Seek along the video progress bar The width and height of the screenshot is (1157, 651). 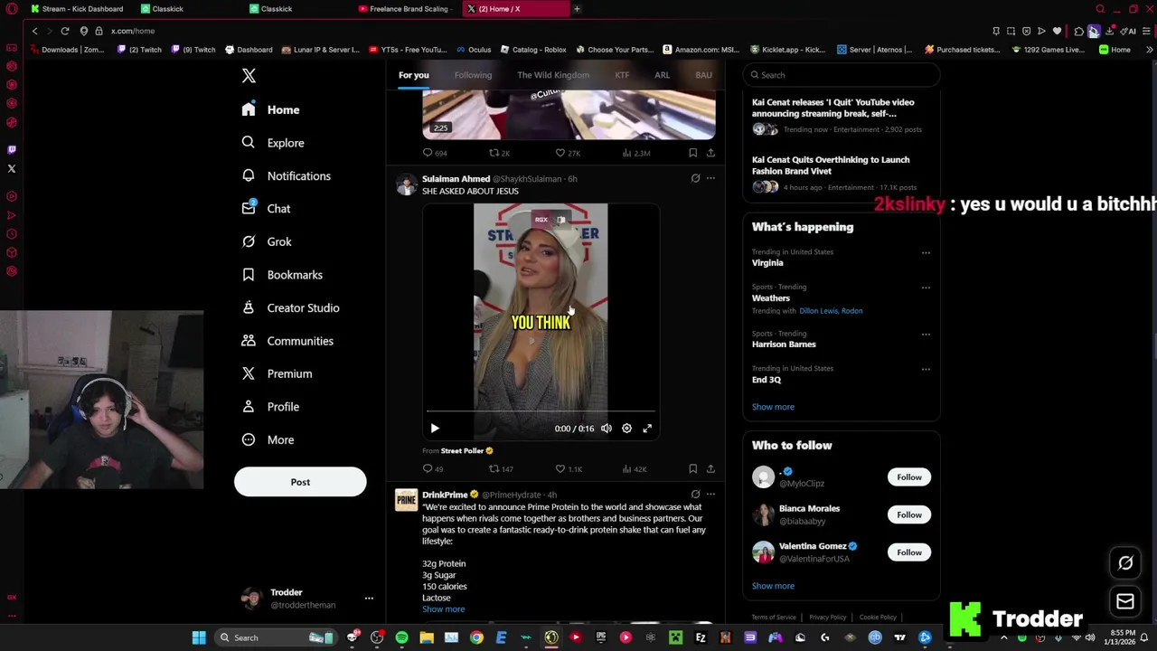[x=541, y=412]
